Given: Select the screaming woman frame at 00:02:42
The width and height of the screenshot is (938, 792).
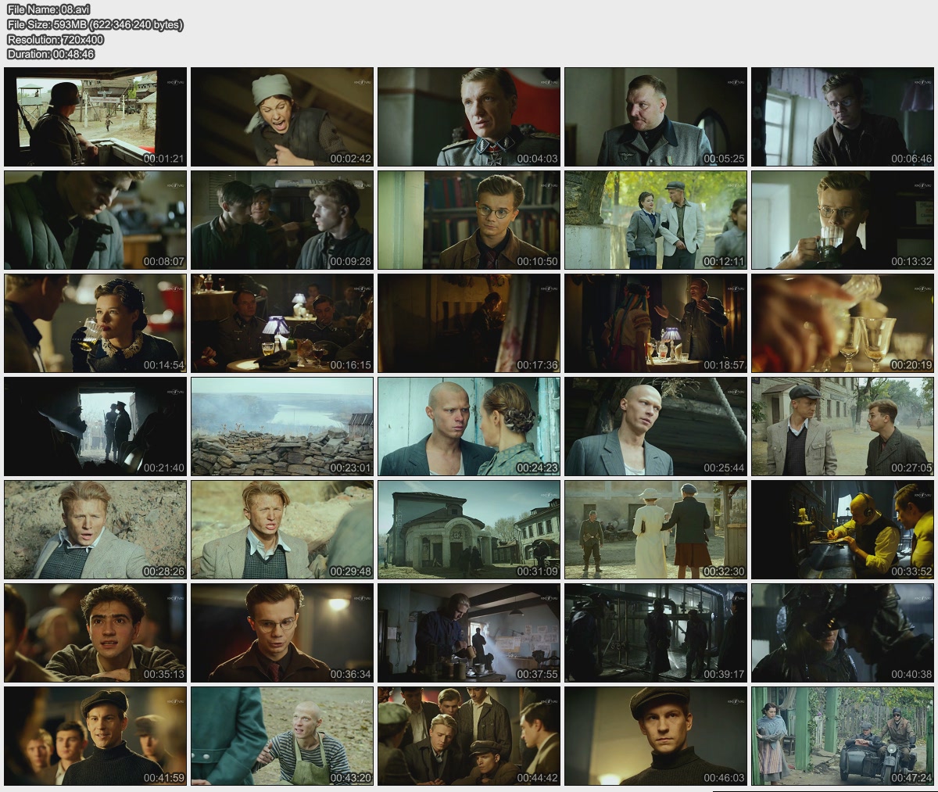Looking at the screenshot, I should [x=282, y=116].
